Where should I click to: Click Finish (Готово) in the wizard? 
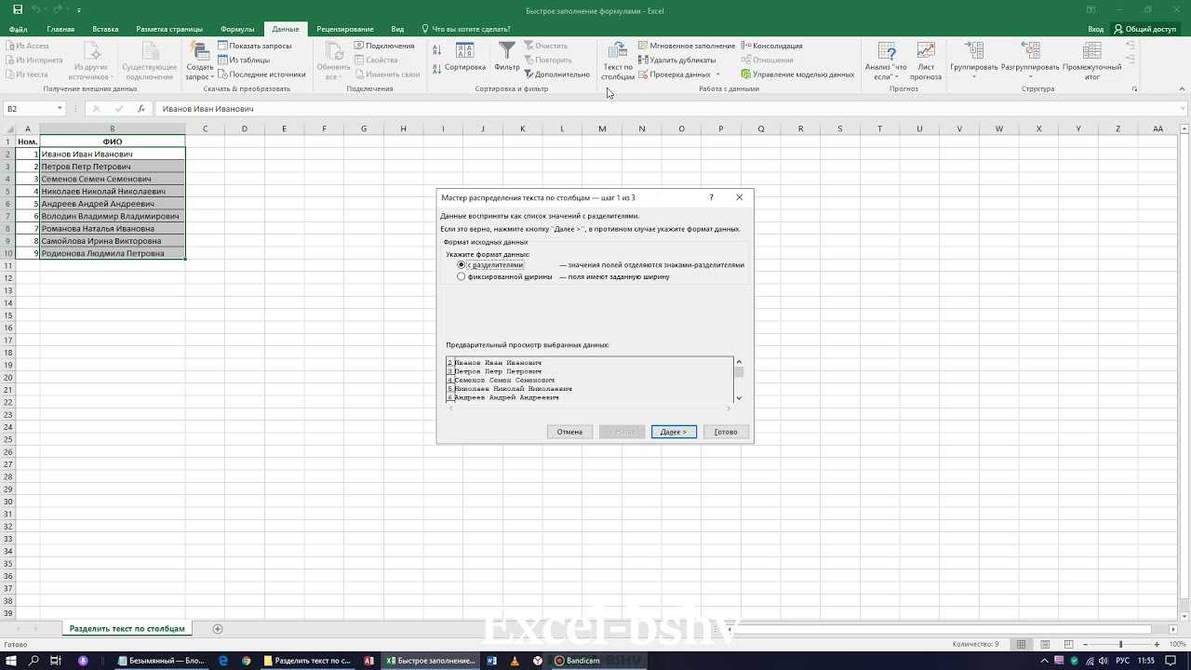point(726,432)
